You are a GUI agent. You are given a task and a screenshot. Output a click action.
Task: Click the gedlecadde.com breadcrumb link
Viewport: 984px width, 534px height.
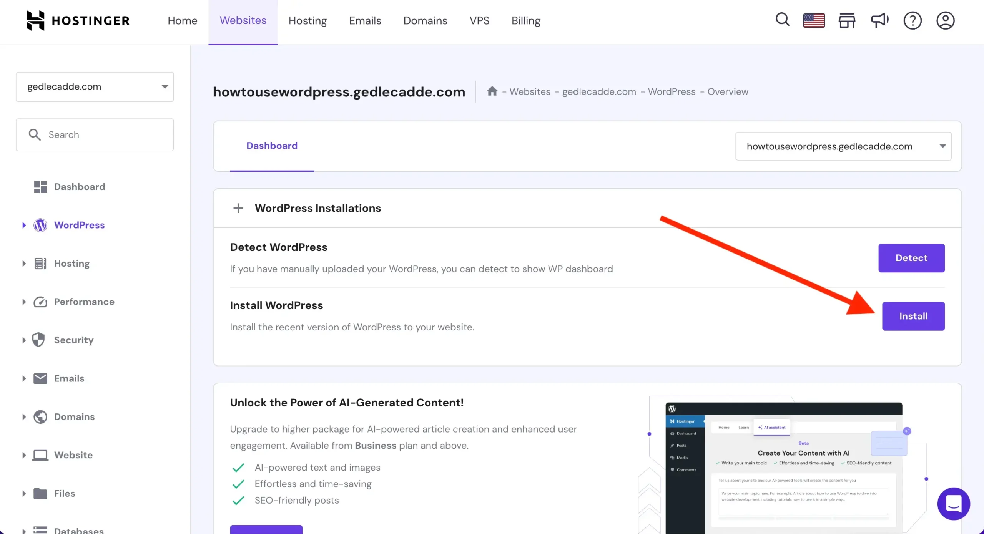[599, 91]
